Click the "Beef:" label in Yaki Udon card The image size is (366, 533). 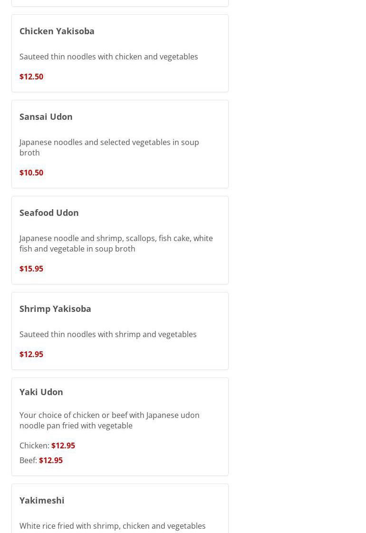pyautogui.click(x=28, y=460)
